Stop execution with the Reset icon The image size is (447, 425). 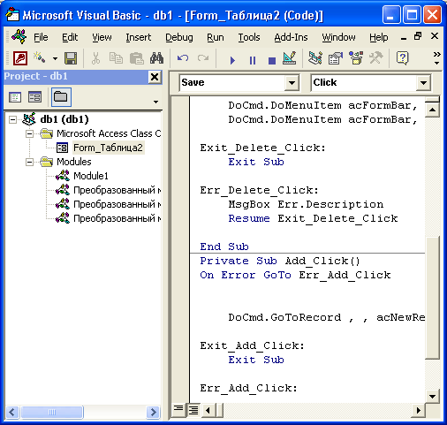(x=272, y=61)
